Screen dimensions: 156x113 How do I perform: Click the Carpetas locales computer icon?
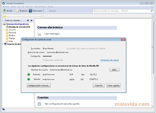point(5,44)
